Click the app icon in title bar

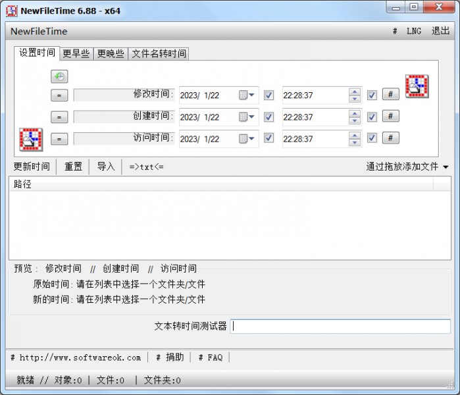pyautogui.click(x=11, y=11)
